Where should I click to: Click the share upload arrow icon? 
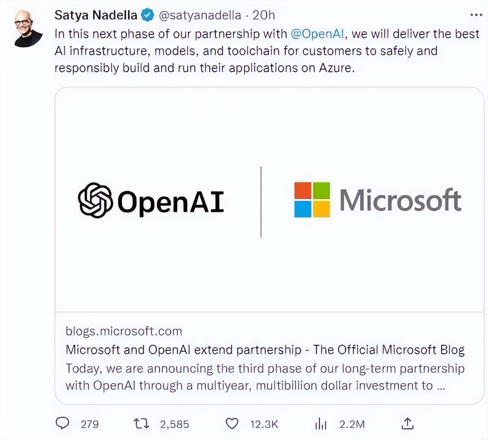(x=407, y=423)
